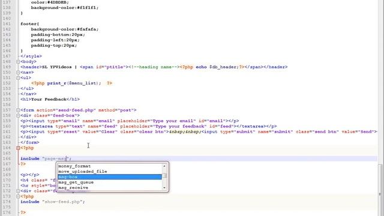Click "background-color:#fafafa;" declaration

[65, 29]
